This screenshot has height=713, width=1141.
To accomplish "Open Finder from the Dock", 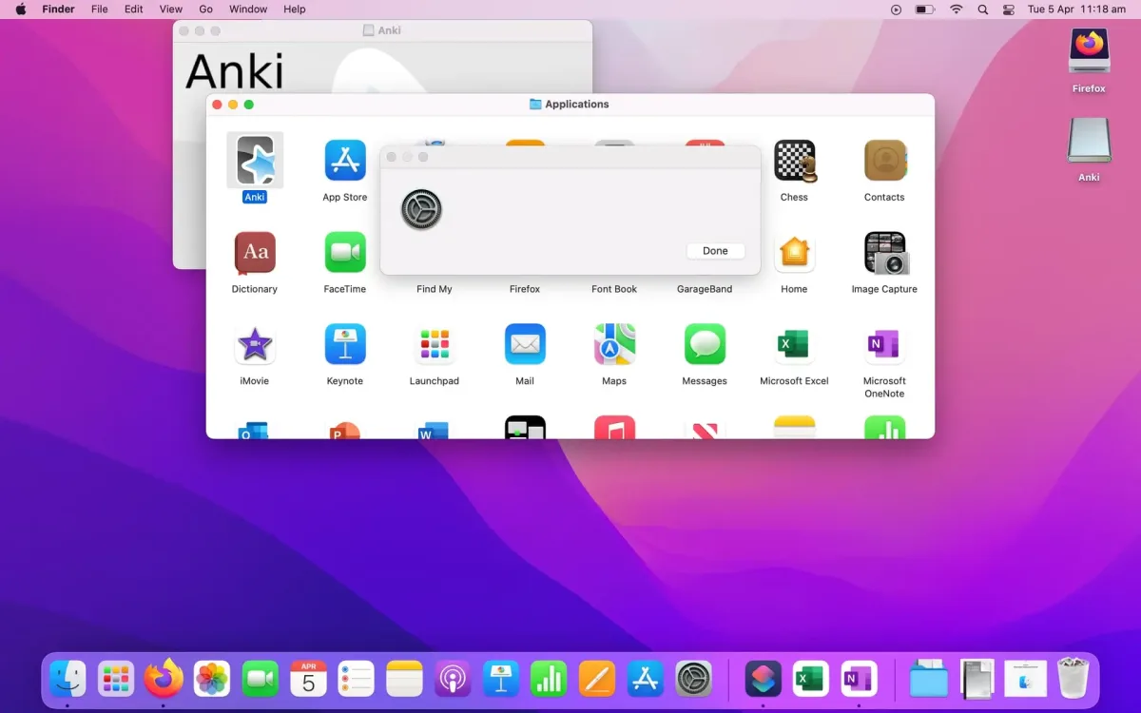I will (68, 679).
